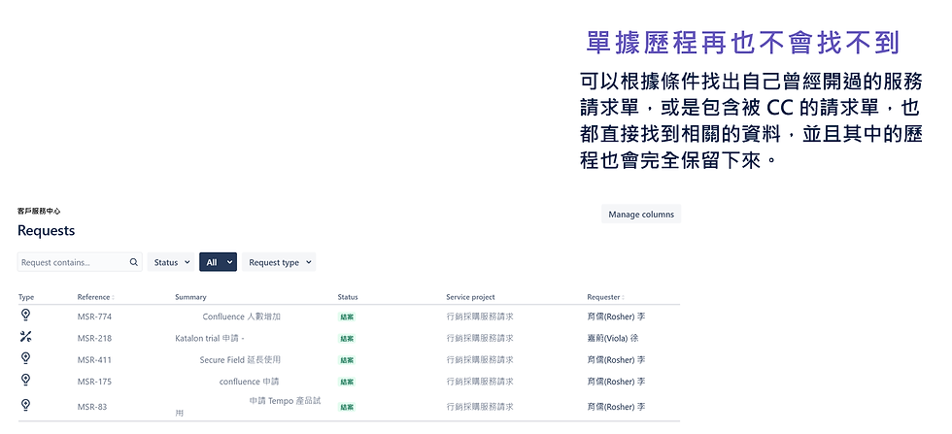
Task: Open the Status filter dropdown
Action: pos(171,262)
